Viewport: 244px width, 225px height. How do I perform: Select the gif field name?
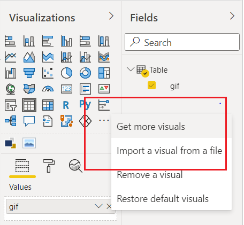point(174,86)
